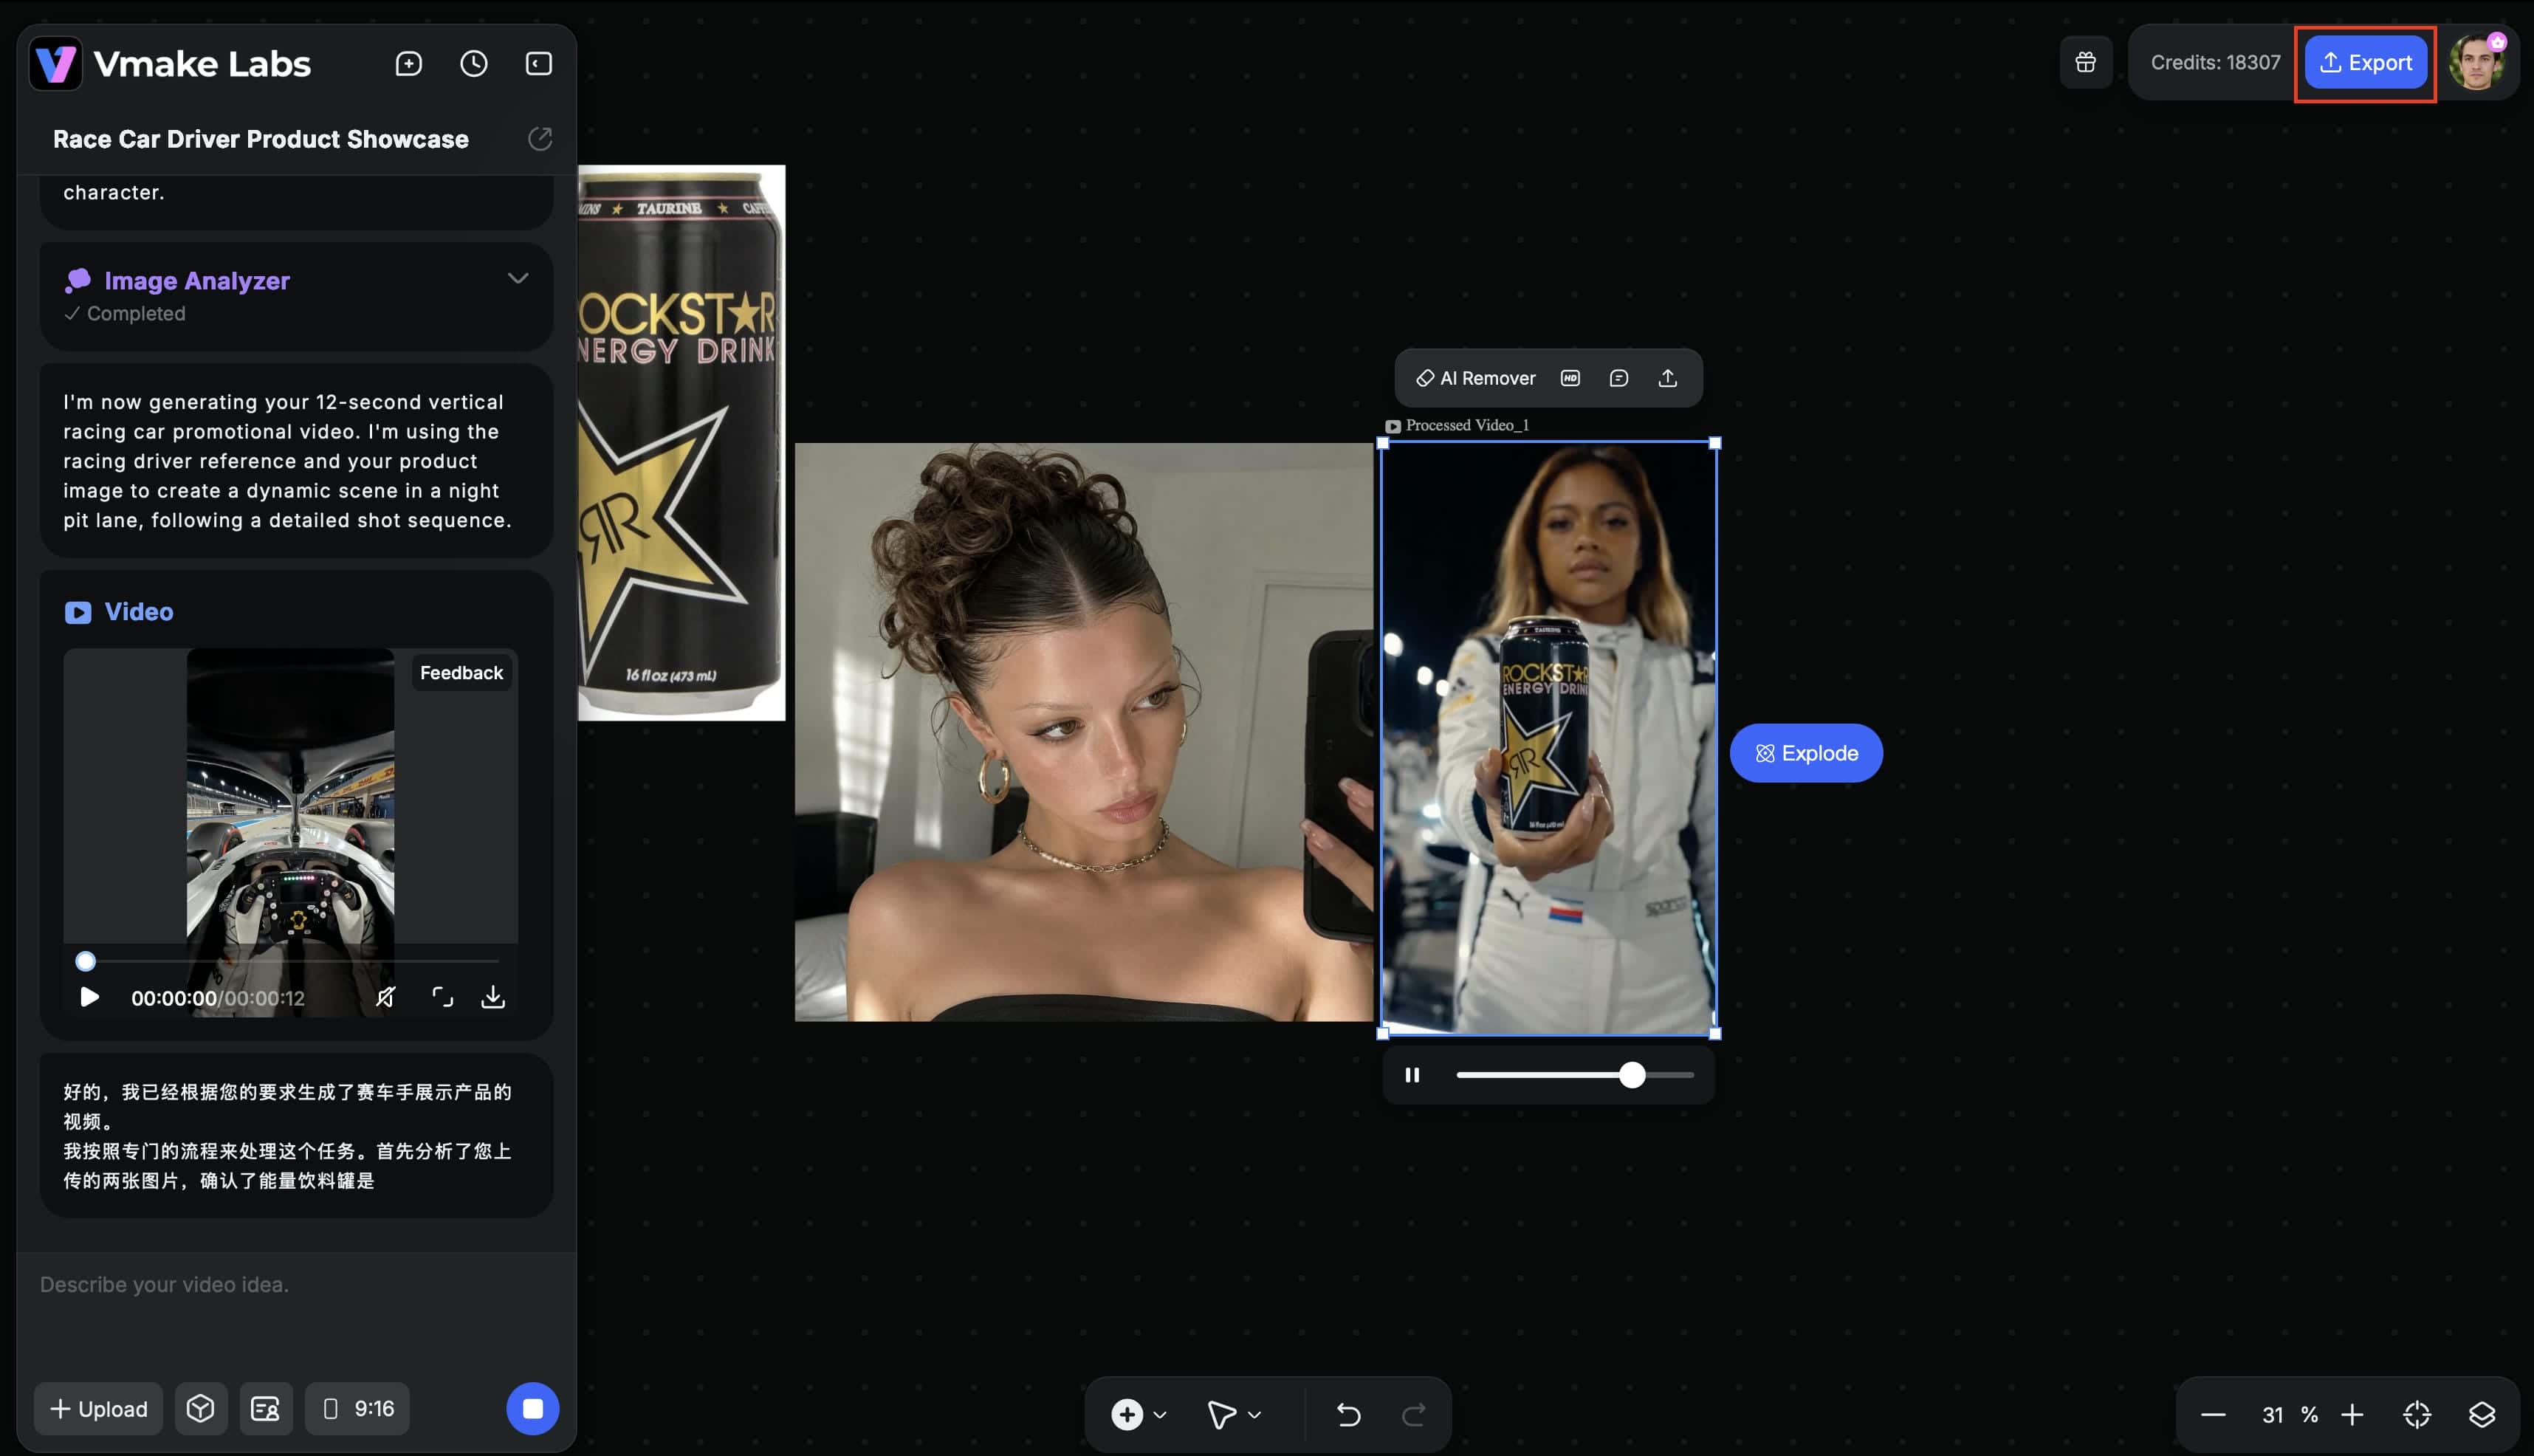Play the sidebar video preview
The width and height of the screenshot is (2534, 1456).
89,997
